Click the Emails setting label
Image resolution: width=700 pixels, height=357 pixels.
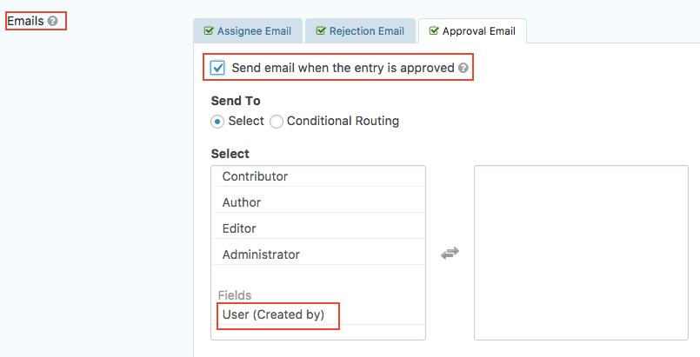click(24, 21)
